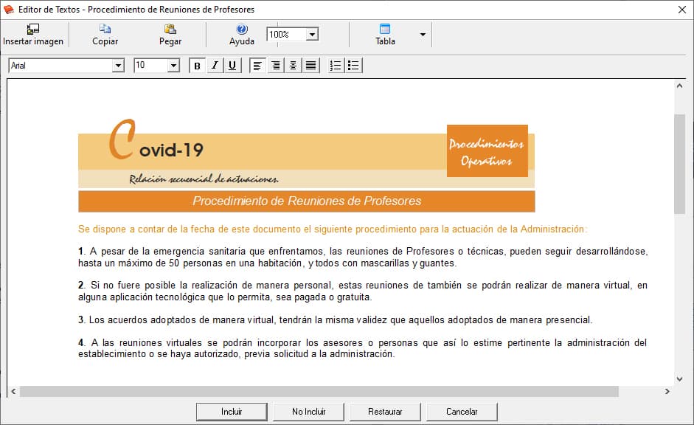
Task: Click the Insertar imagen toolbar icon
Action: [x=32, y=30]
